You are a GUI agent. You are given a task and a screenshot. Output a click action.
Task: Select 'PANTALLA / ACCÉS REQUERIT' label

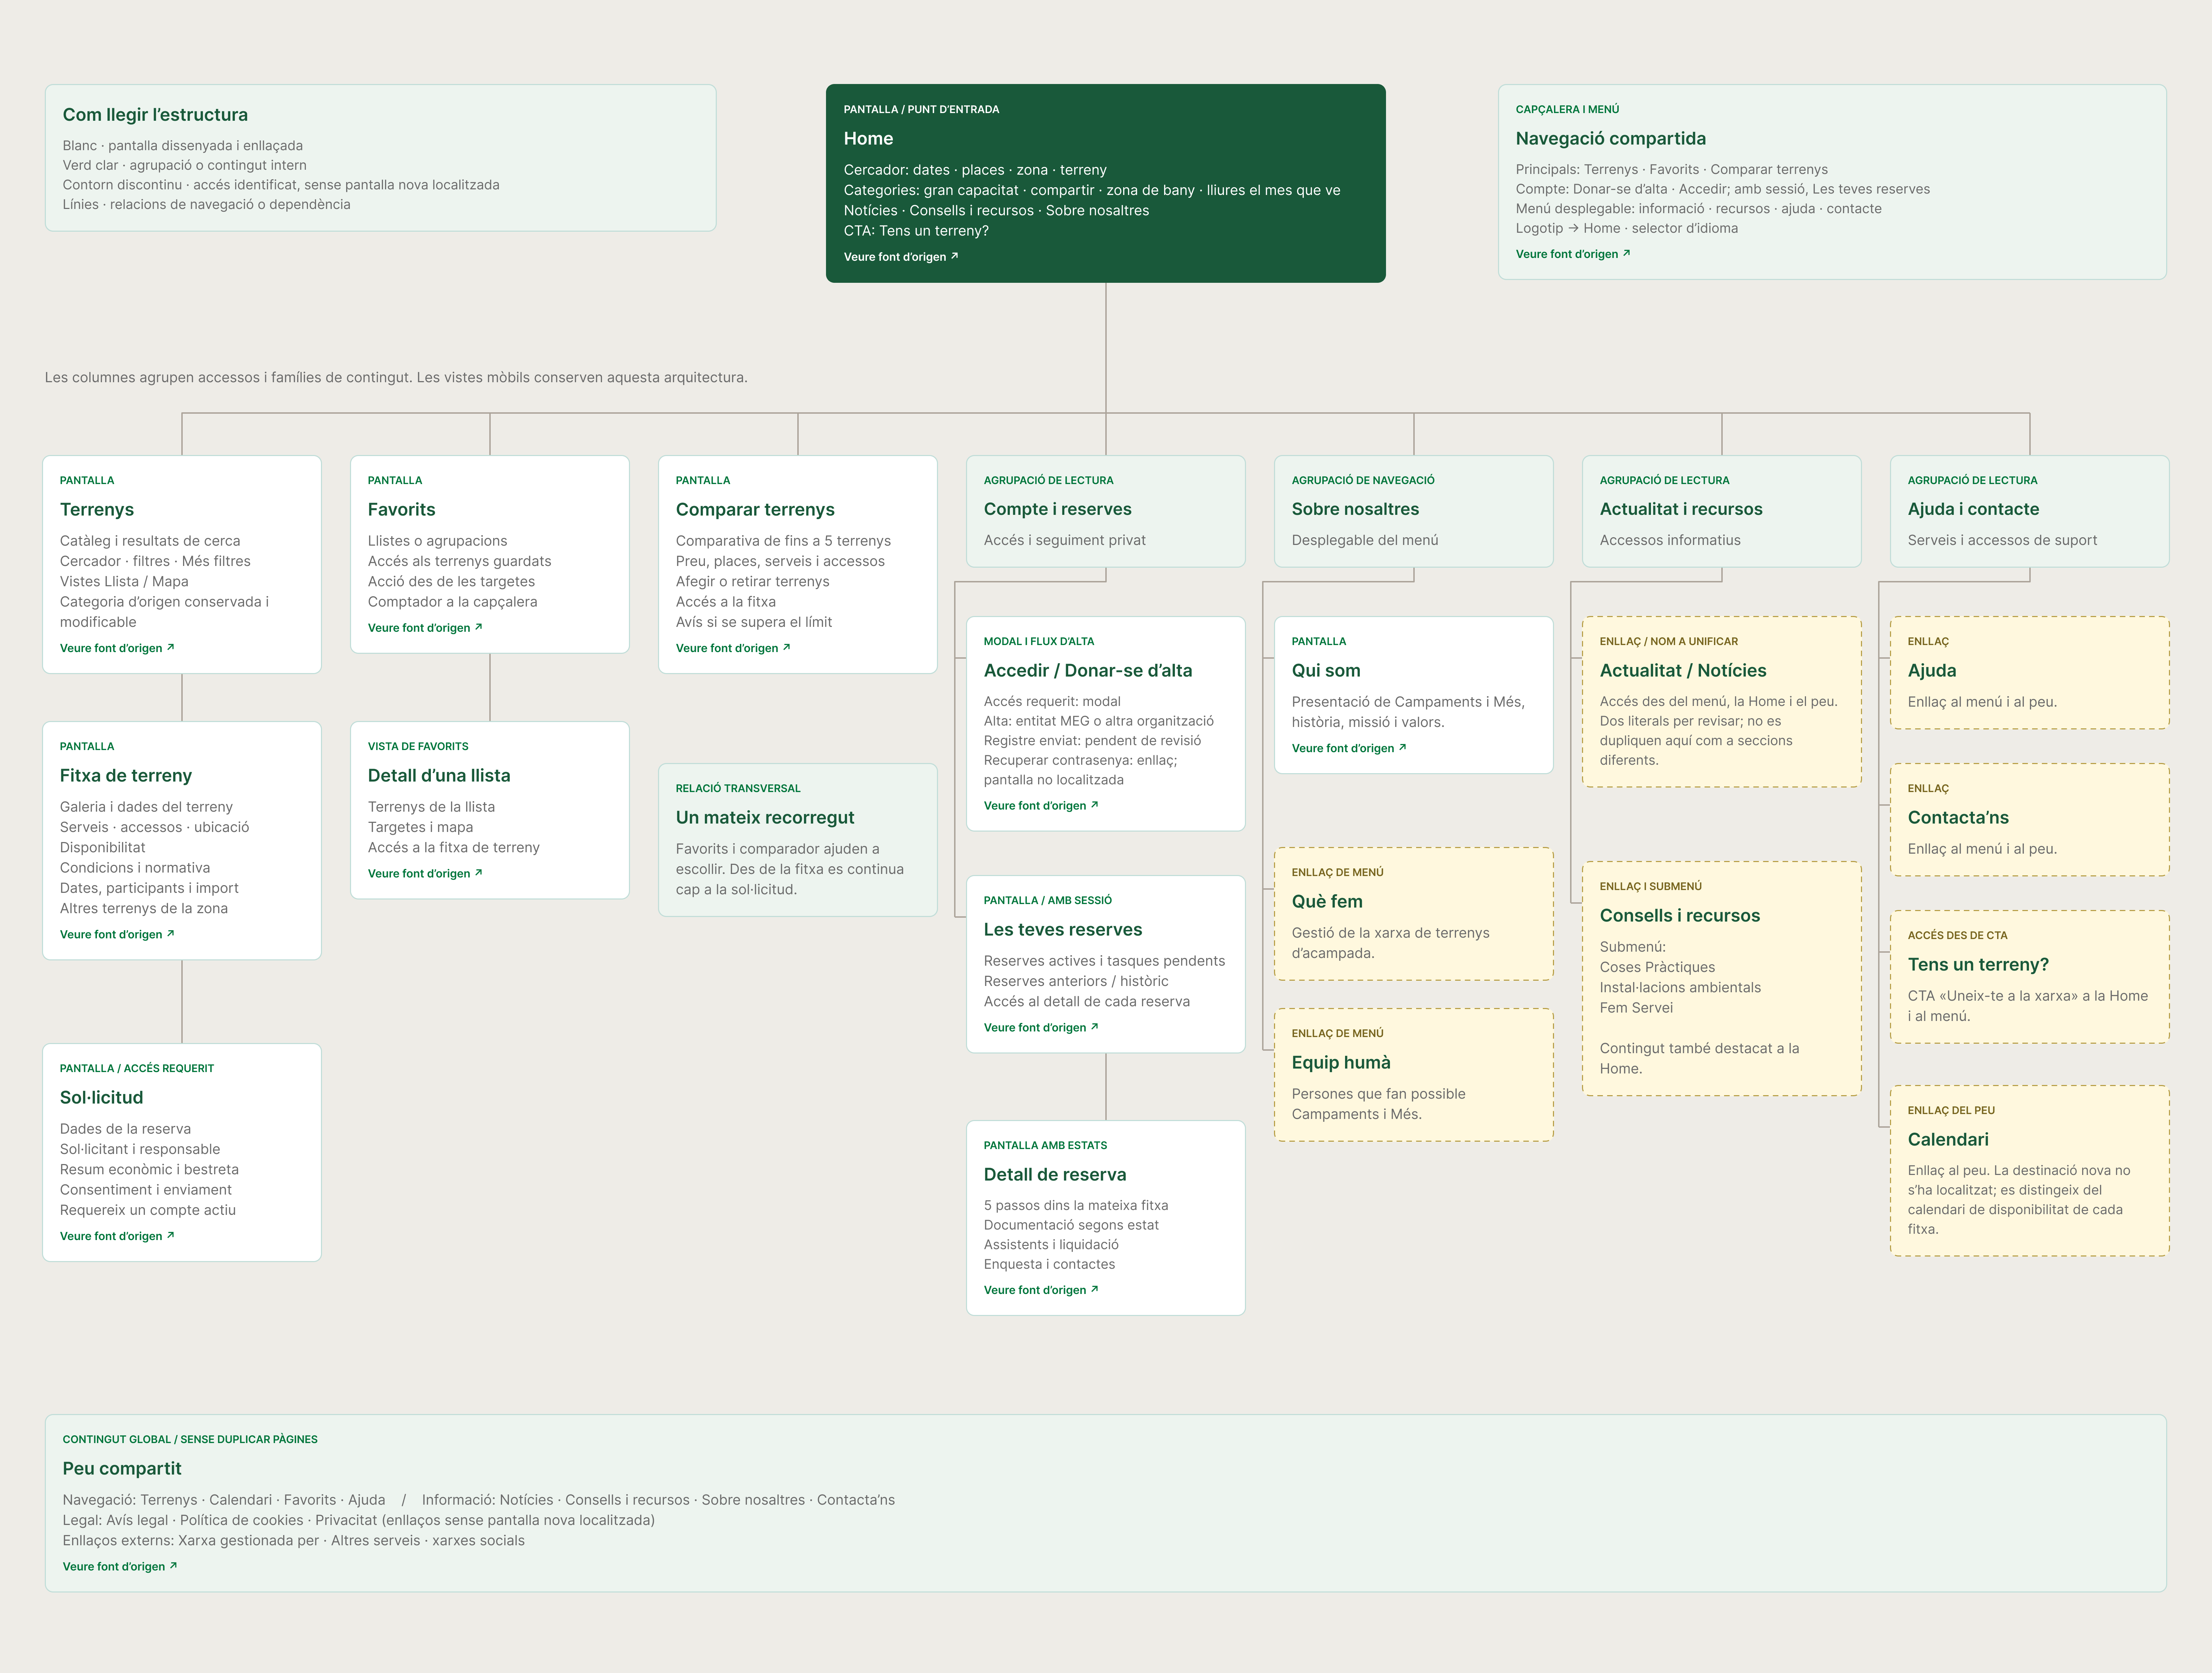tap(137, 1068)
